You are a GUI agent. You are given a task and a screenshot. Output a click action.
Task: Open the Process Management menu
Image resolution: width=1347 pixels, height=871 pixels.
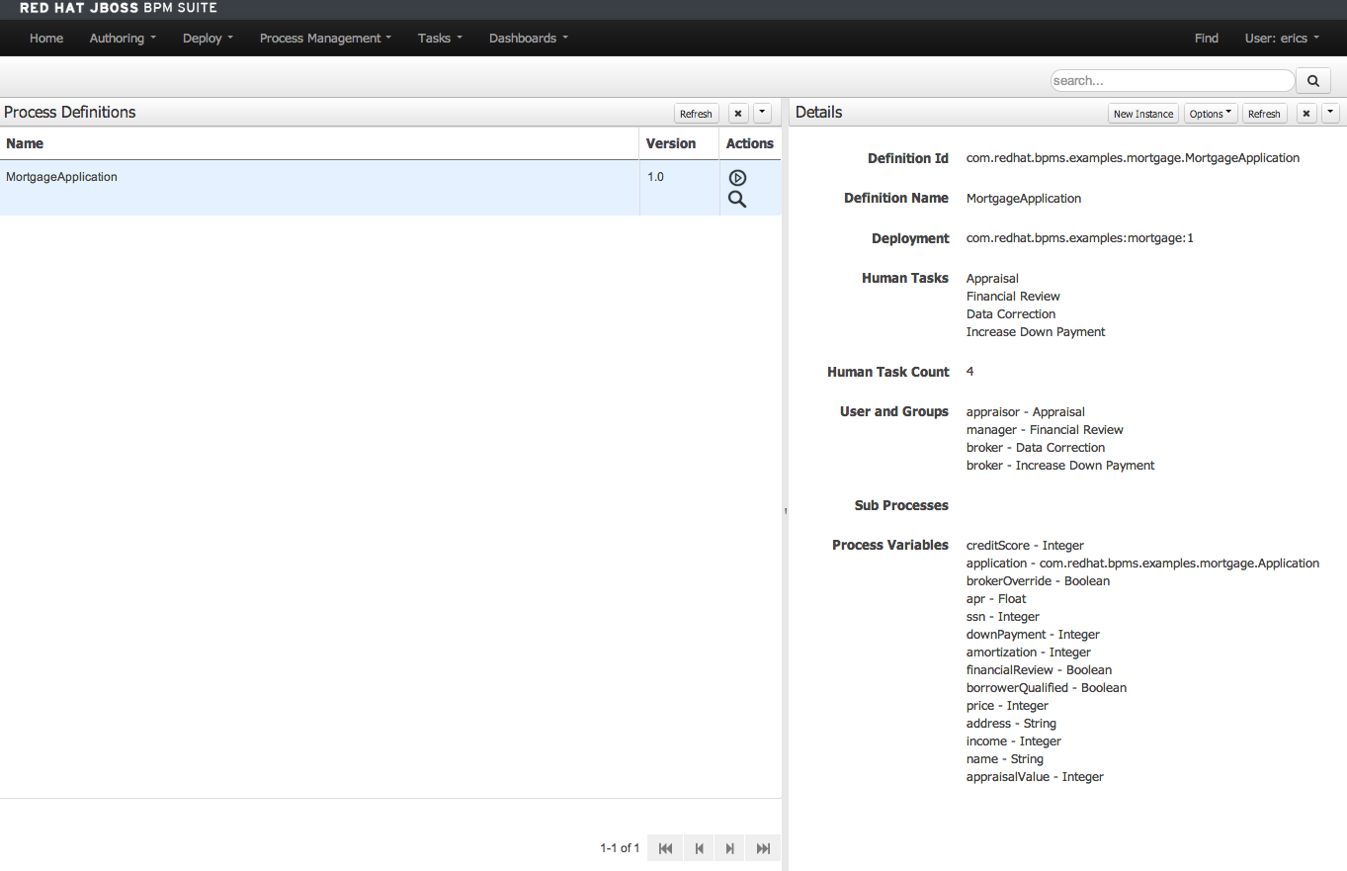pos(325,39)
